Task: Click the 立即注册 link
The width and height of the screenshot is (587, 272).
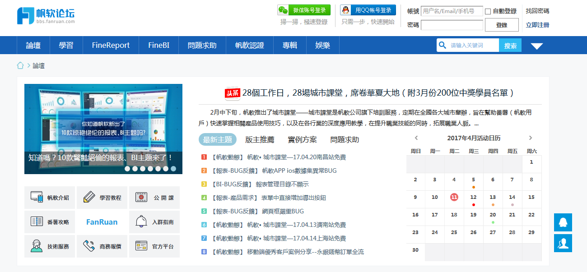Action: [537, 25]
